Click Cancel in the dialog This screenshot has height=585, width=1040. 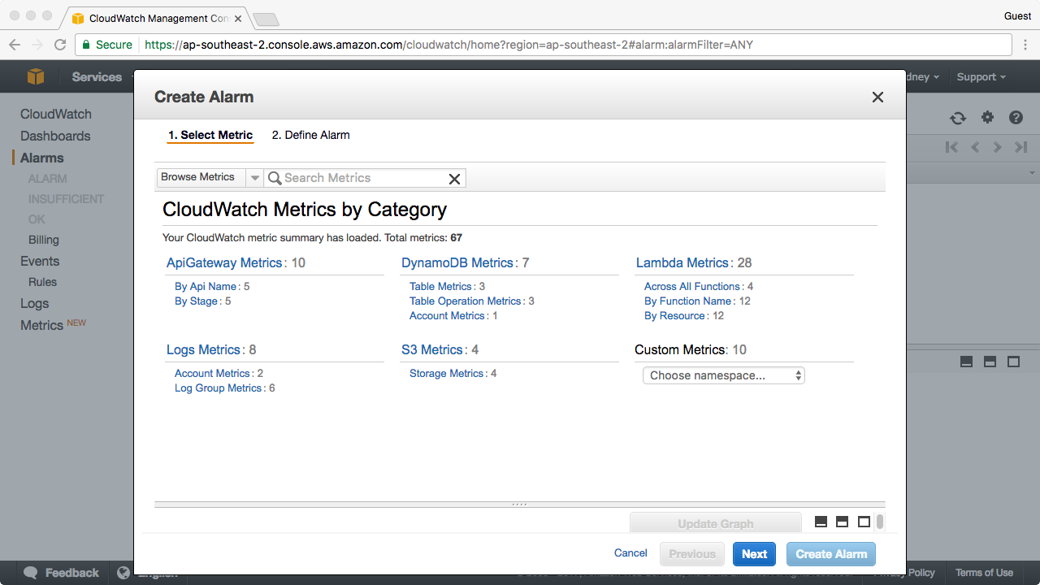tap(630, 553)
